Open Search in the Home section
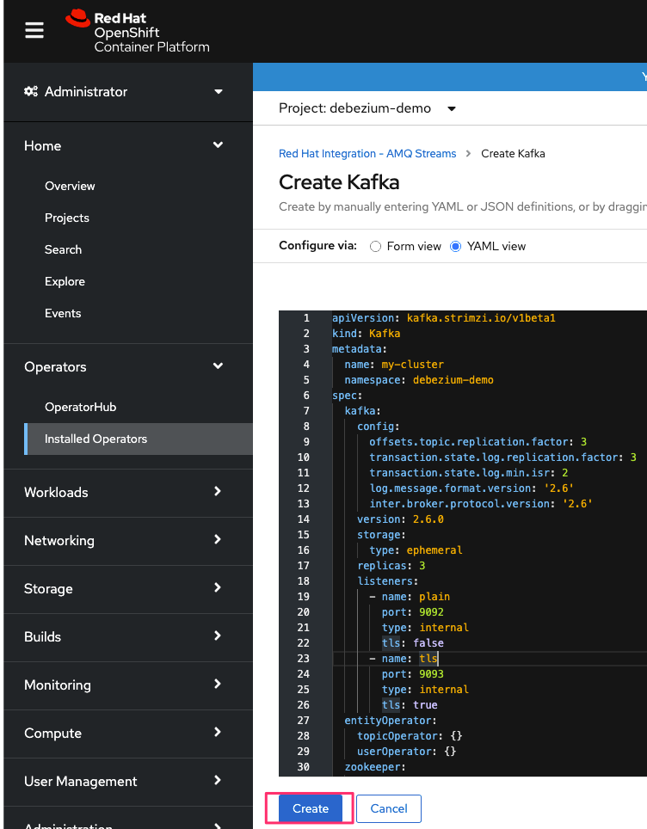 point(63,249)
